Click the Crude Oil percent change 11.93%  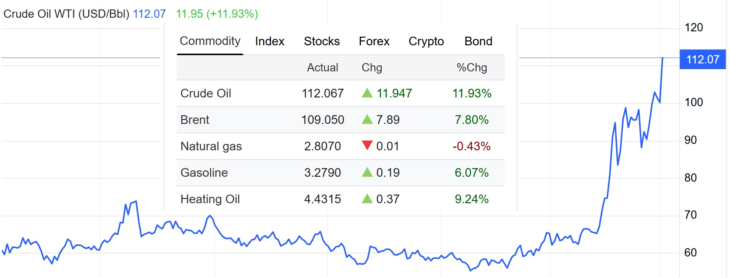point(472,93)
